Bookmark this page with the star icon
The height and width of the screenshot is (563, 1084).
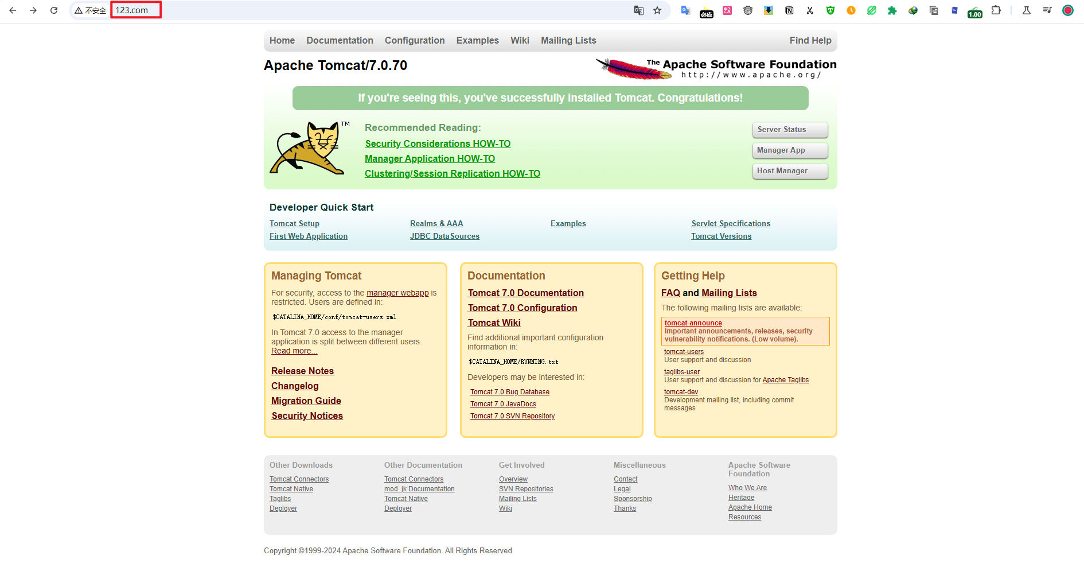pos(657,10)
